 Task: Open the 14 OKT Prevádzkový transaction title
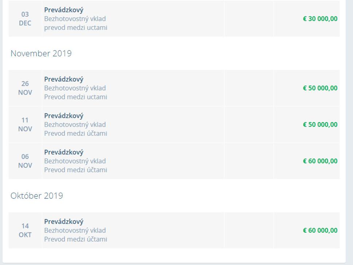click(64, 222)
